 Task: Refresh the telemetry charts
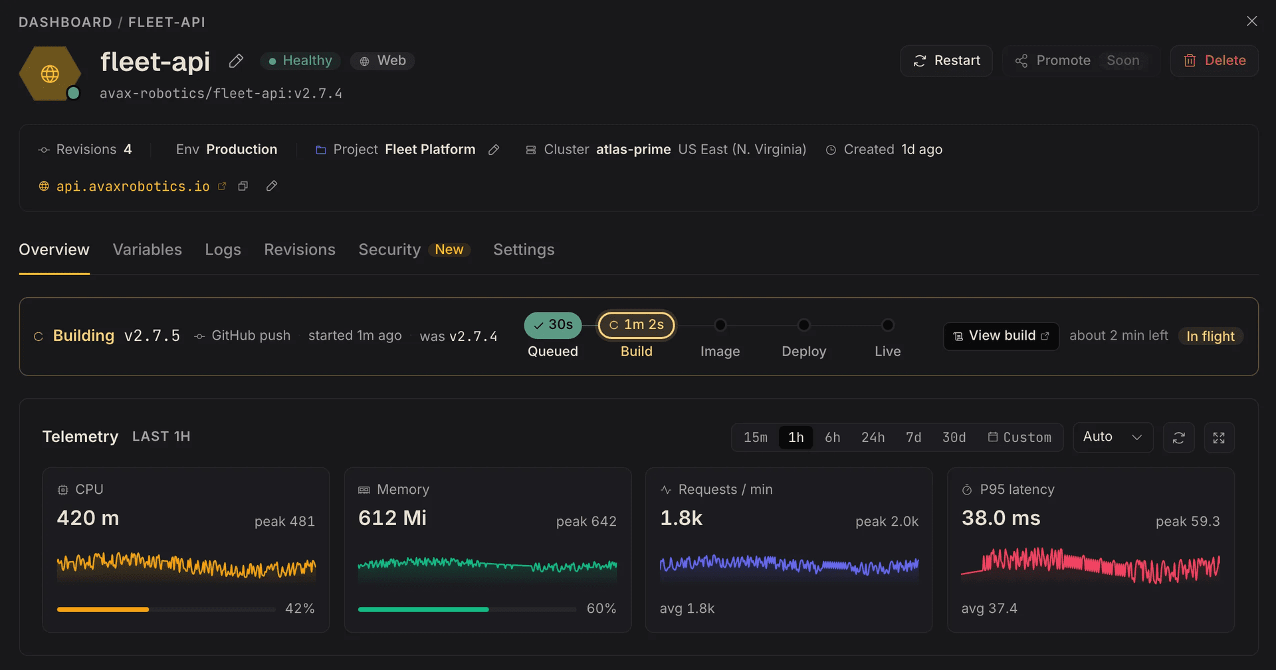pos(1179,437)
